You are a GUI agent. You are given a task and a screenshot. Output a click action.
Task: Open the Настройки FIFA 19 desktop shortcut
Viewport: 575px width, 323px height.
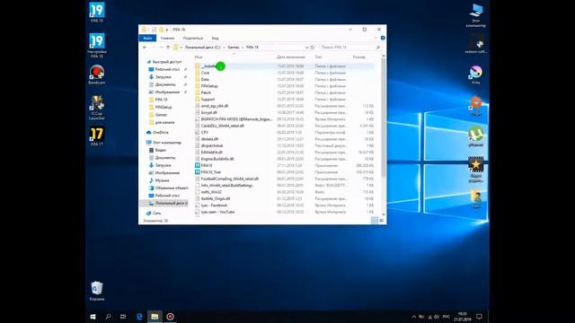tap(97, 46)
